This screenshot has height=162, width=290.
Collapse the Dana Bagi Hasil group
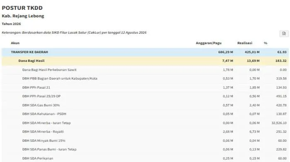(x=145, y=61)
